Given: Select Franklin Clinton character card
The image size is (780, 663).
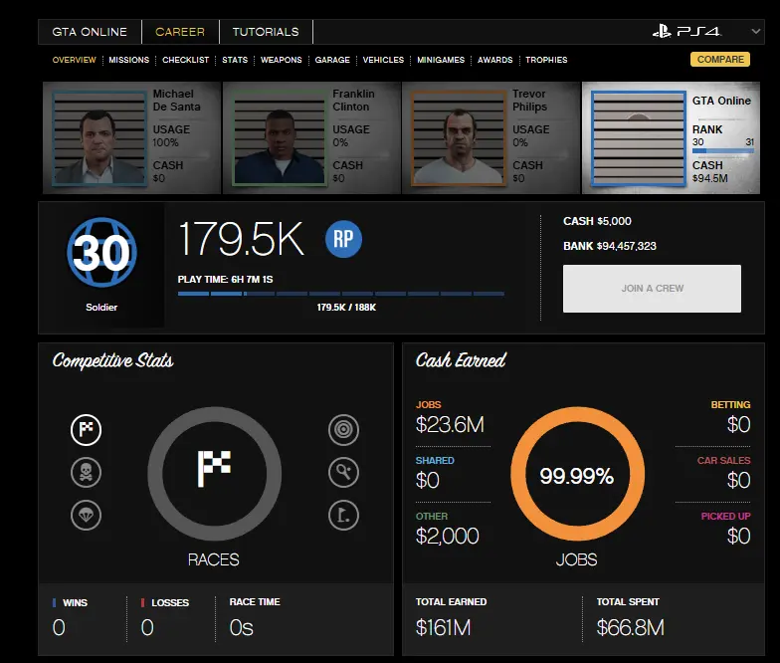Looking at the screenshot, I should (x=309, y=137).
